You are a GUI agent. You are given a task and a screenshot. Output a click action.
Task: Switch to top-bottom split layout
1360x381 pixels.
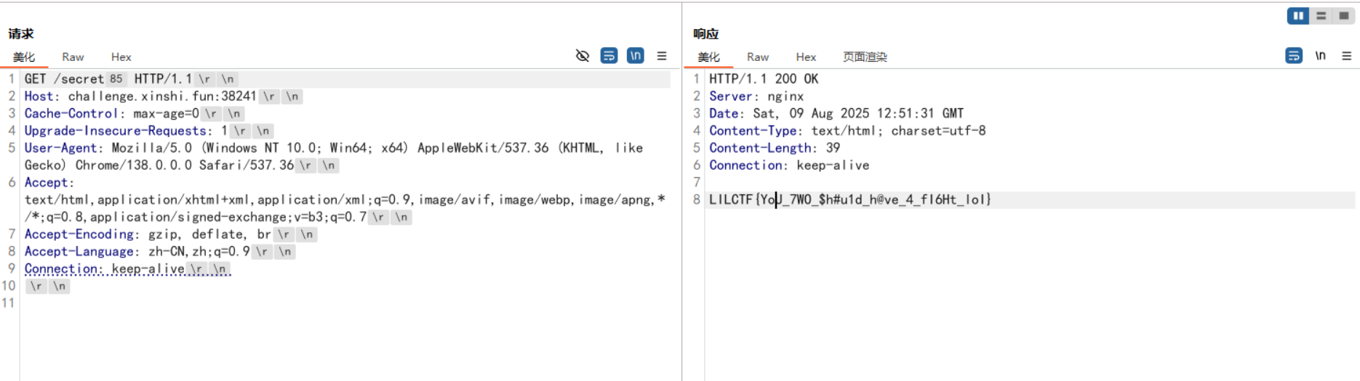[x=1321, y=16]
